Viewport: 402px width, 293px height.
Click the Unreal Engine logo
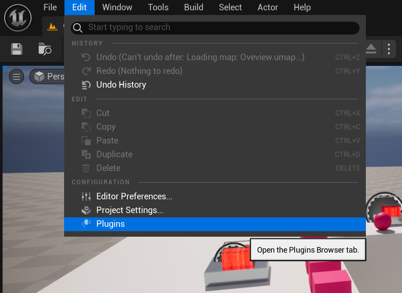[18, 18]
